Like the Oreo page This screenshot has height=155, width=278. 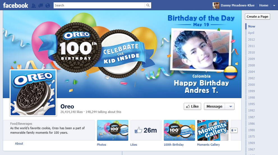(x=192, y=107)
